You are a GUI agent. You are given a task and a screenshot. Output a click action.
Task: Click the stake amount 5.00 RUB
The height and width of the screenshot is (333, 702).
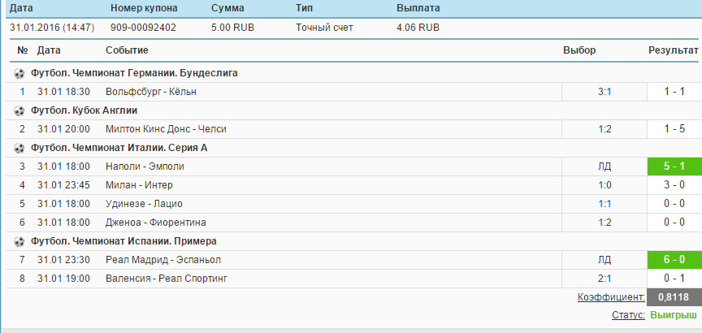tap(232, 28)
